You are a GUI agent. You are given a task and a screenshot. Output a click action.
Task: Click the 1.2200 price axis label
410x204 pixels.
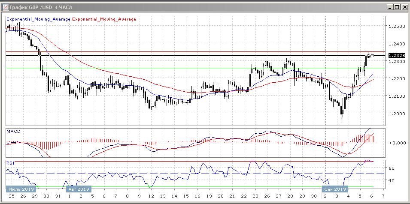(x=396, y=79)
